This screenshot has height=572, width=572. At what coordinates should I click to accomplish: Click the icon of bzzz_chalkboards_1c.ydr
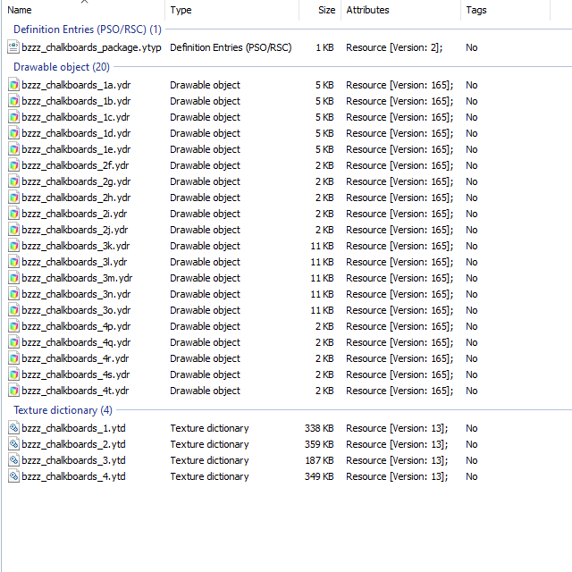(x=13, y=117)
